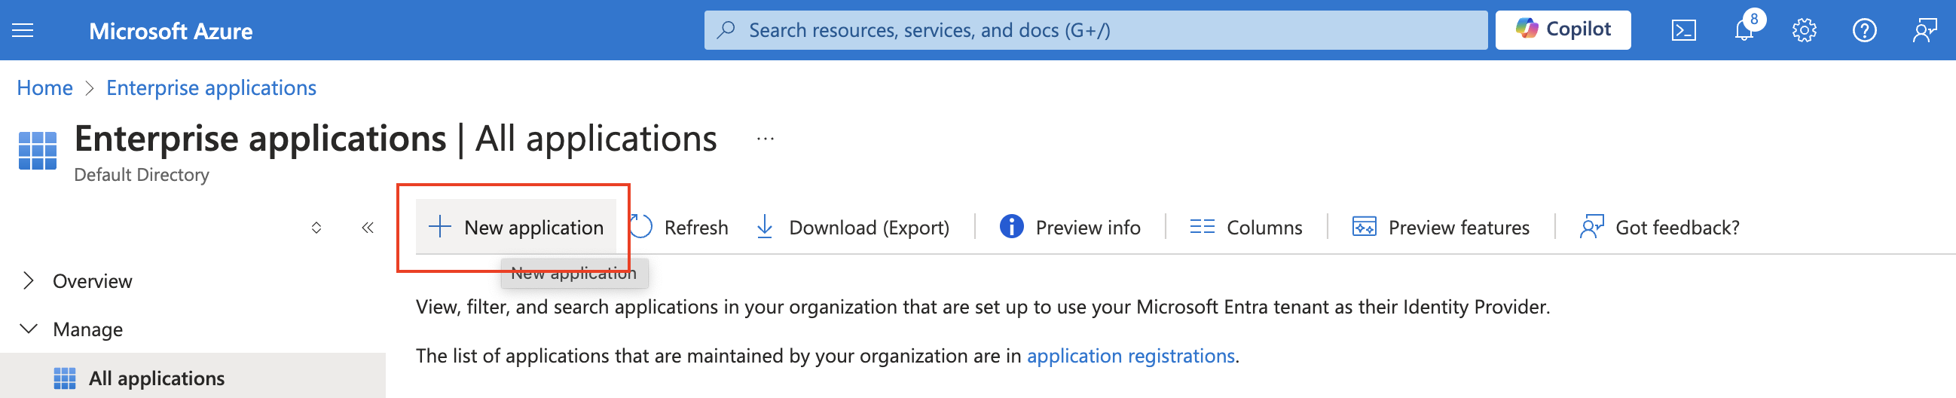Click New application button
1956x398 pixels.
click(x=515, y=227)
